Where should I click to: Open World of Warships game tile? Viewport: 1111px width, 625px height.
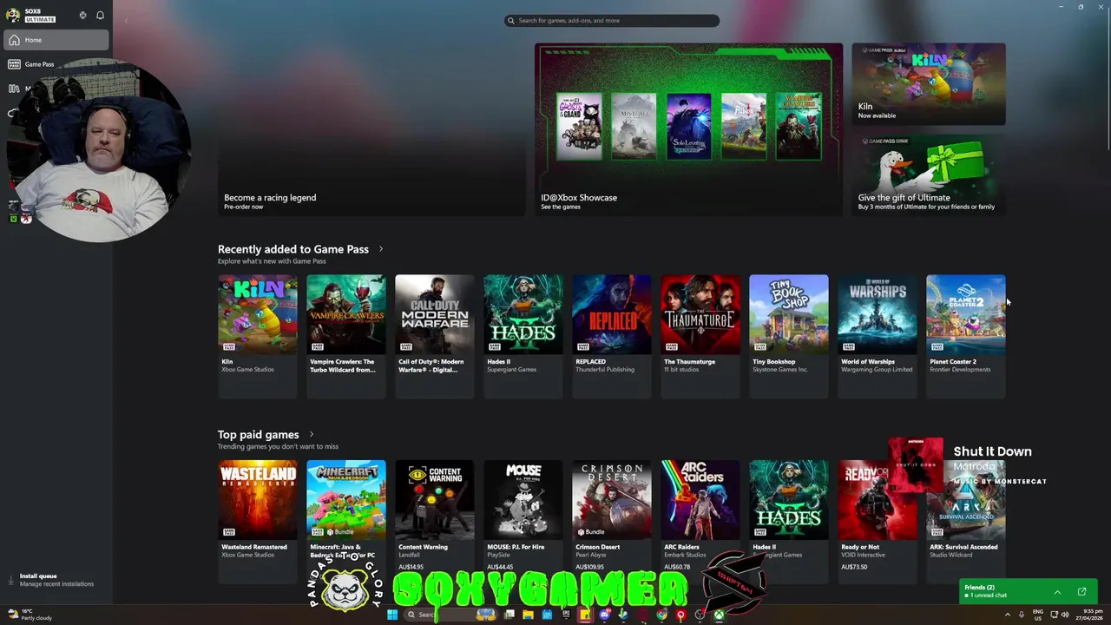[x=878, y=336]
